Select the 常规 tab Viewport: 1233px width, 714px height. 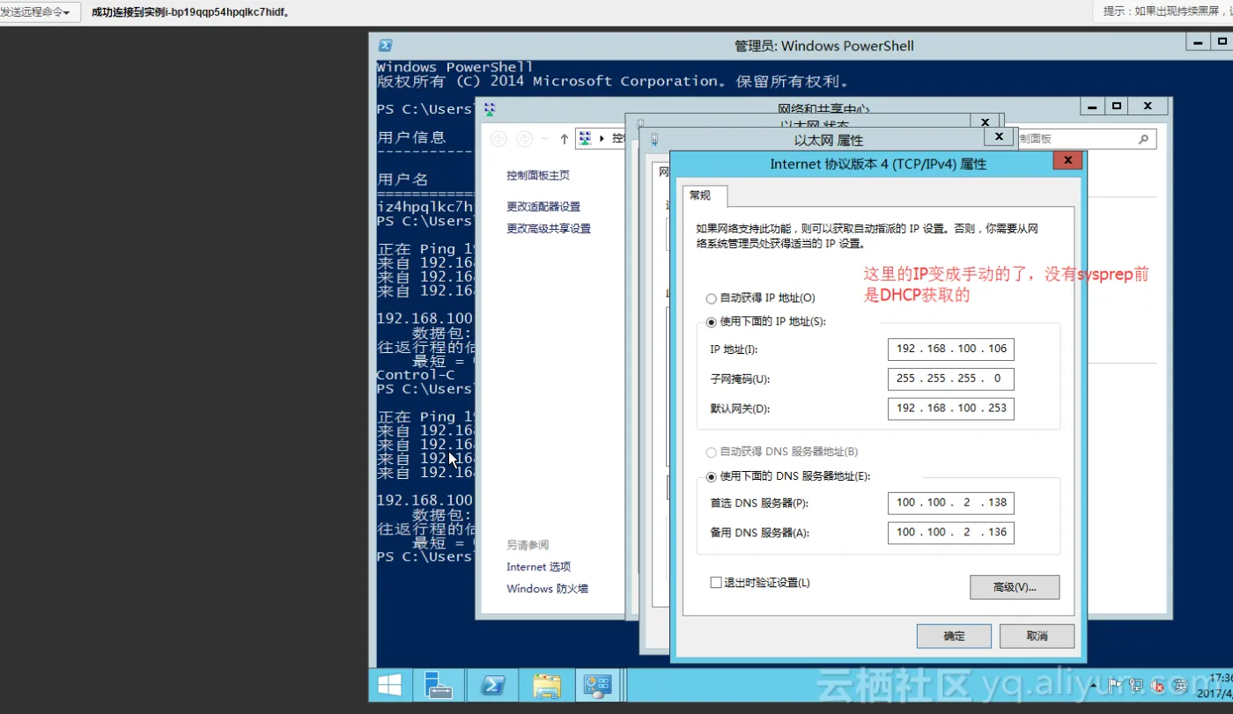pos(700,195)
